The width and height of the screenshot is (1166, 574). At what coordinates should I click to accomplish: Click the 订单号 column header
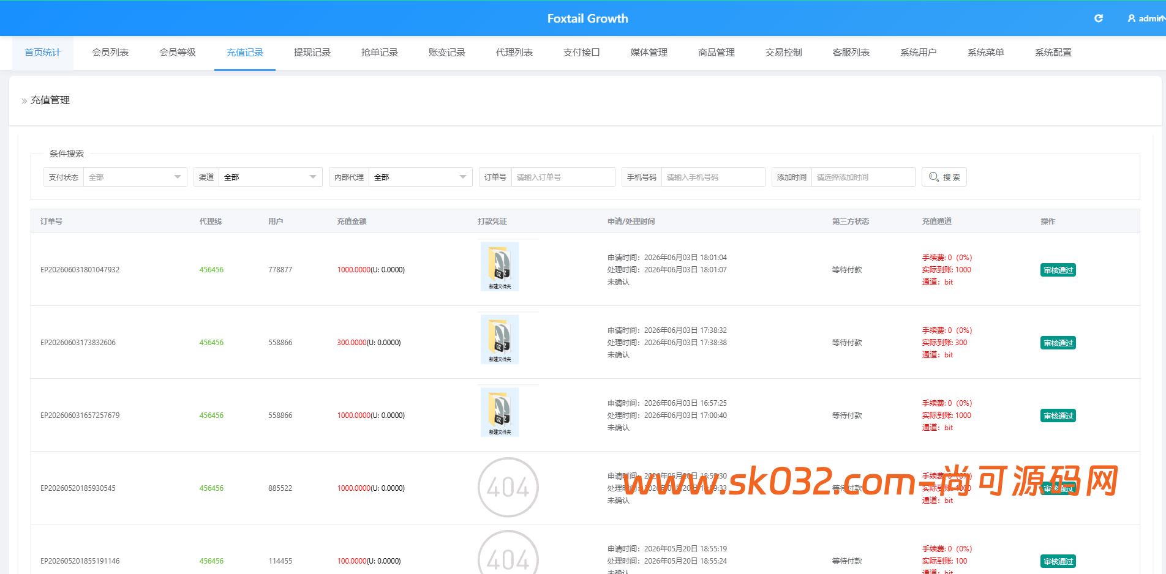click(x=51, y=222)
